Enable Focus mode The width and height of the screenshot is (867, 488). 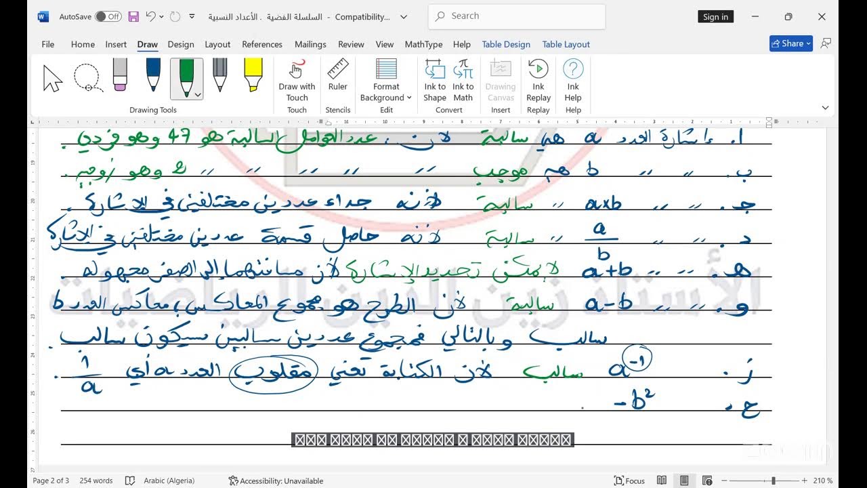pyautogui.click(x=629, y=481)
